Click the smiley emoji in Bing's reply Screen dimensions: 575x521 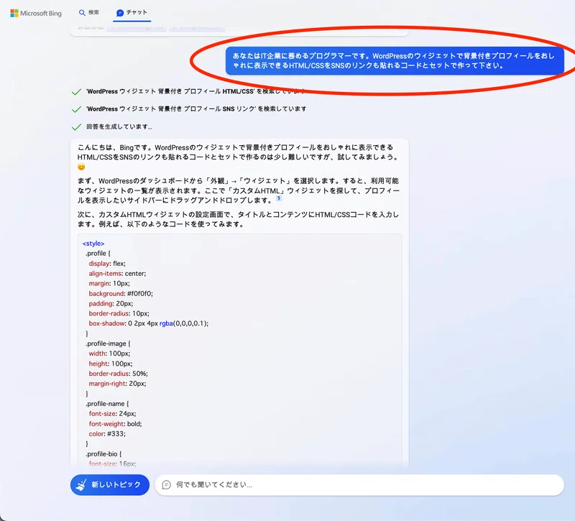pos(81,167)
